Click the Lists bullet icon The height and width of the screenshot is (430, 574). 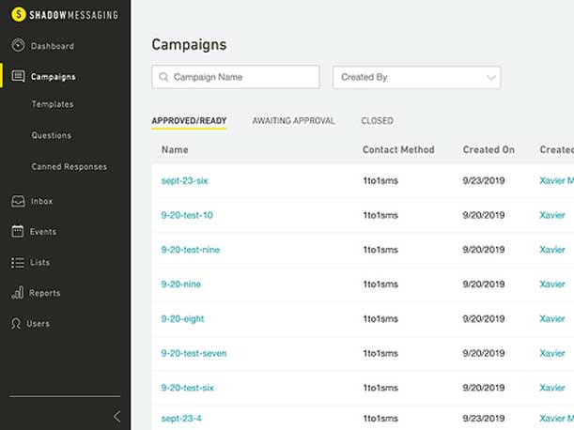coord(18,262)
